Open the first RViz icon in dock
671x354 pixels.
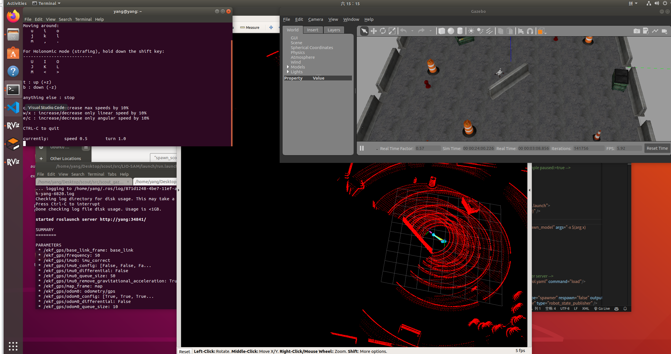click(13, 126)
